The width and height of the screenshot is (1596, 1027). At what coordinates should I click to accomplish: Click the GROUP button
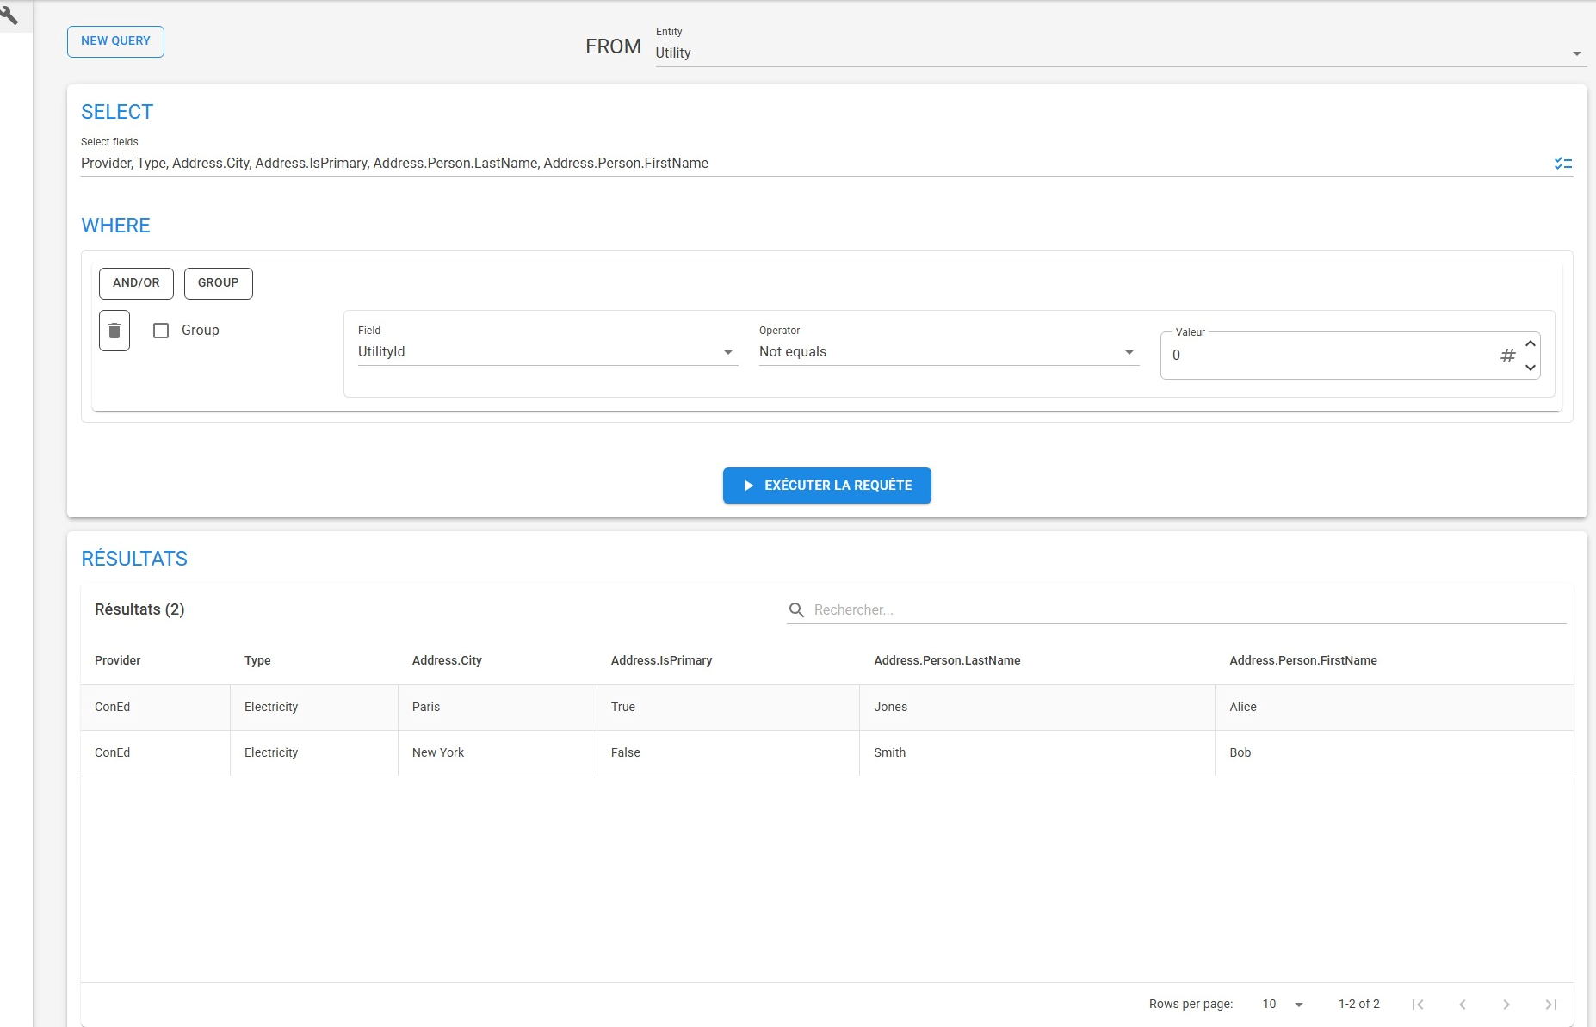tap(219, 283)
